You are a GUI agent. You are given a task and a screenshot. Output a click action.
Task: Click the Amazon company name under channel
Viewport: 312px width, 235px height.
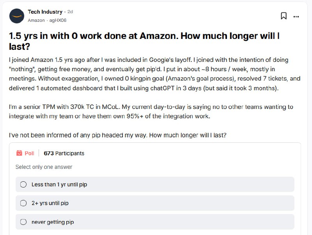pos(36,20)
